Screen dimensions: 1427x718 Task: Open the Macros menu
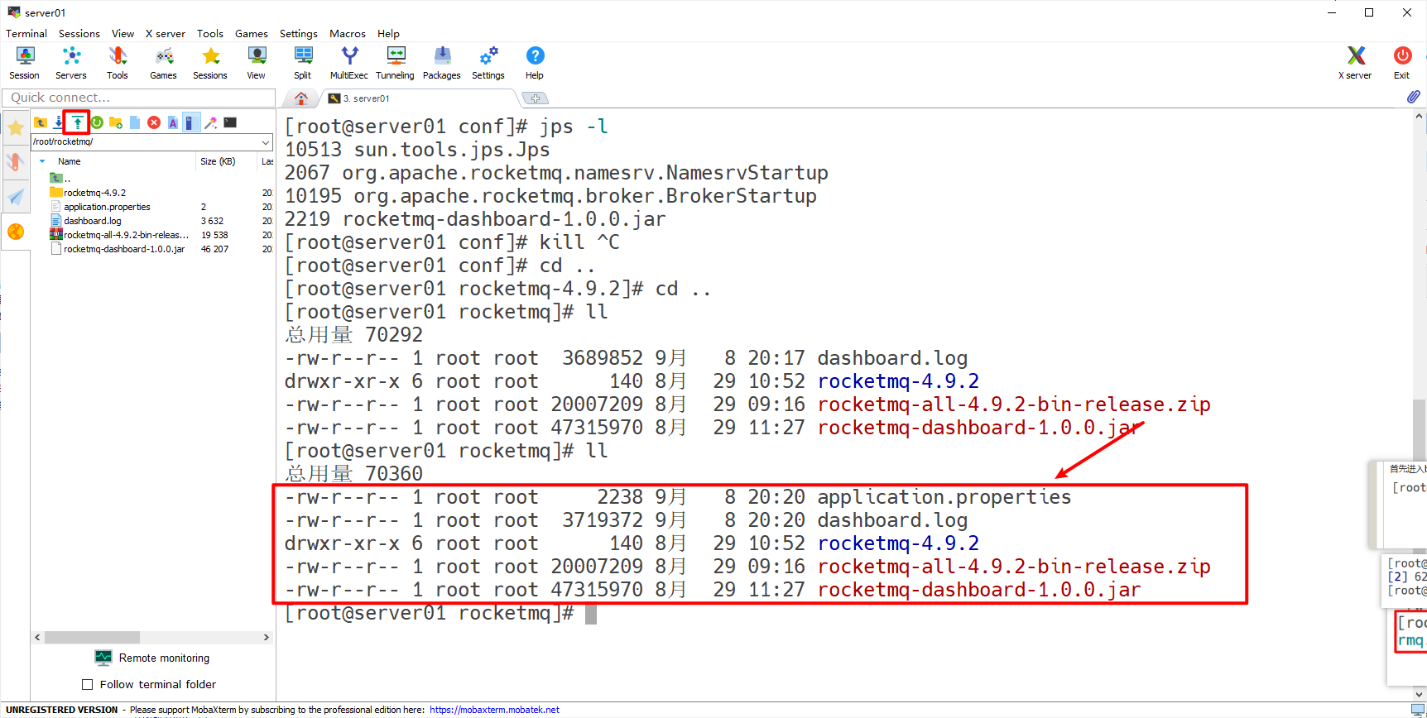[x=348, y=34]
